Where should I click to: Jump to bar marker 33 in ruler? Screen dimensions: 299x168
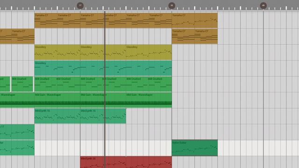(x=171, y=6)
